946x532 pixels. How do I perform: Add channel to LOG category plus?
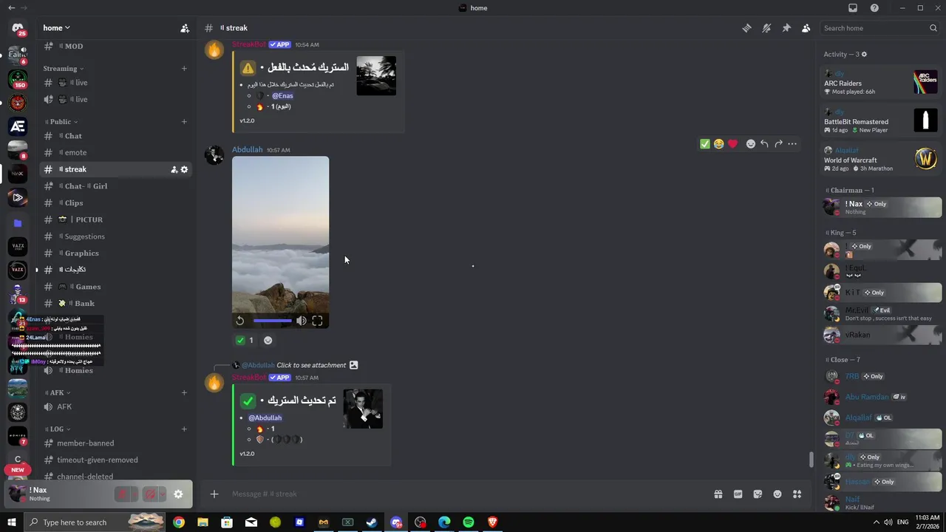[184, 429]
